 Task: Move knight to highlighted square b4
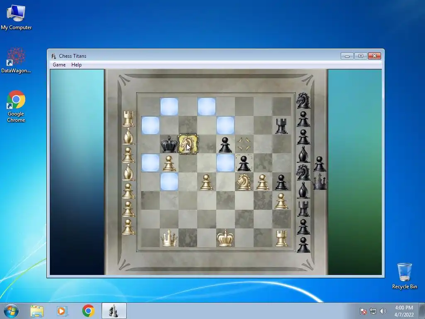(x=169, y=182)
